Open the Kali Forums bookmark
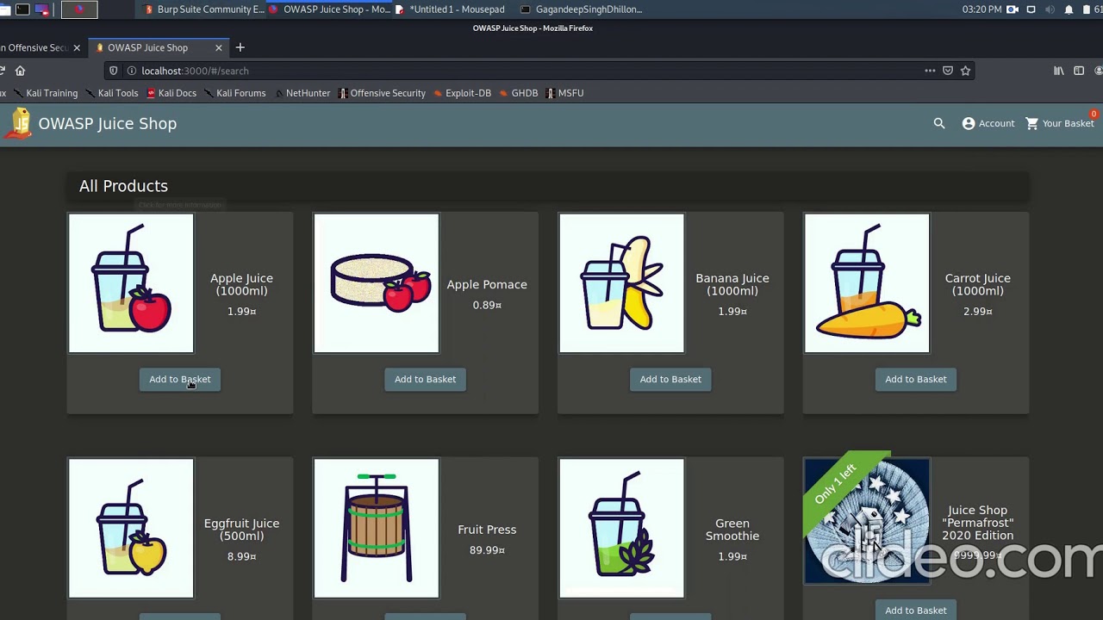1103x620 pixels. tap(235, 93)
